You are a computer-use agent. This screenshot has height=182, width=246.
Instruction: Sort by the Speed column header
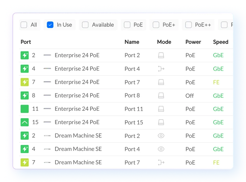[220, 42]
